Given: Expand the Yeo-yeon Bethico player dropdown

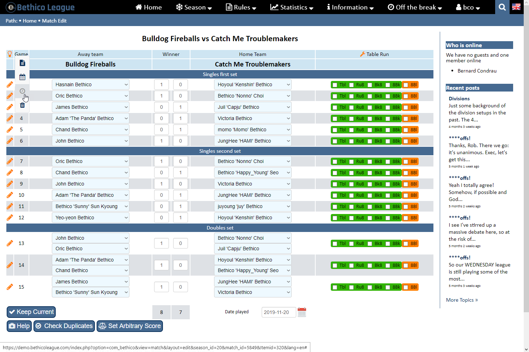Looking at the screenshot, I should [x=90, y=218].
